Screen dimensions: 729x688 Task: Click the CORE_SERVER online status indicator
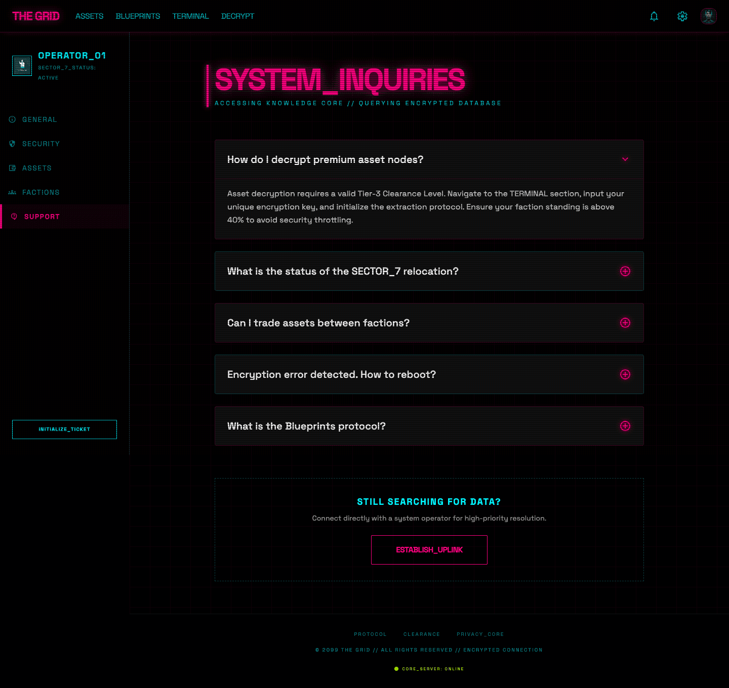point(429,668)
